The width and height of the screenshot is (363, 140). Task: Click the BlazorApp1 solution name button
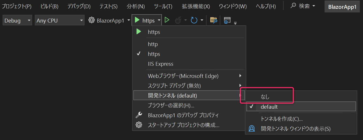[x=342, y=7]
